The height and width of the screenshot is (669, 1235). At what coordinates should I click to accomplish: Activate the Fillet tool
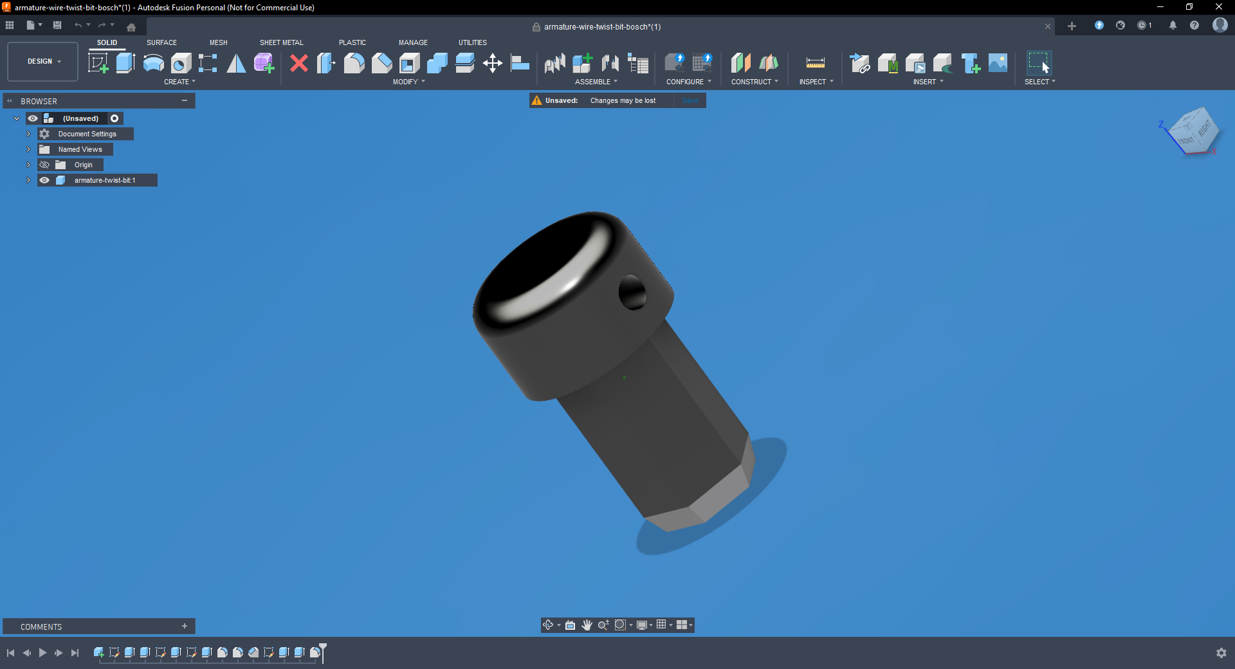[353, 63]
